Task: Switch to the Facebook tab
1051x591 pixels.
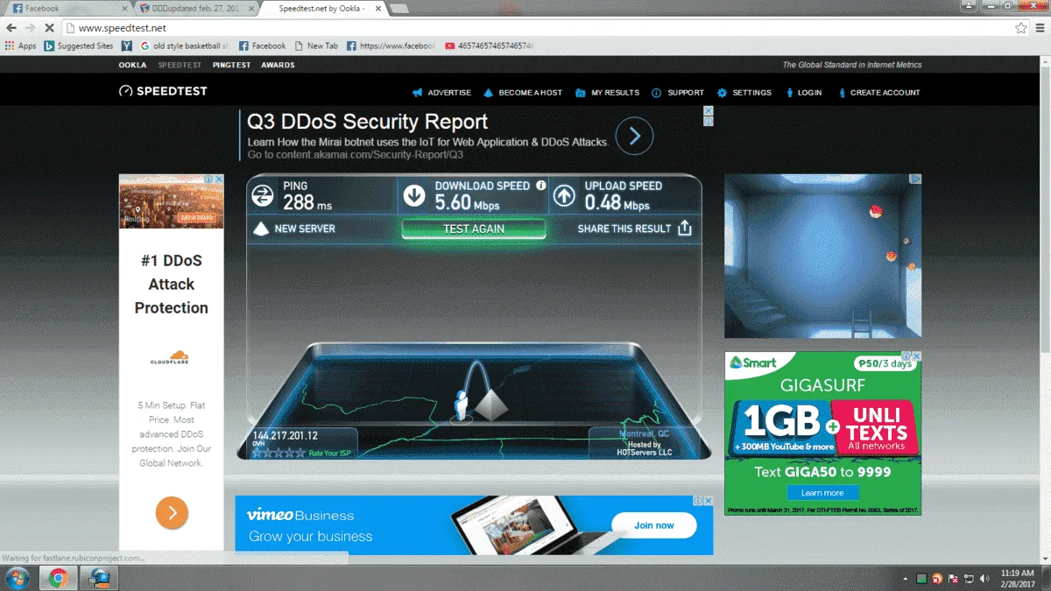Action: pyautogui.click(x=67, y=9)
